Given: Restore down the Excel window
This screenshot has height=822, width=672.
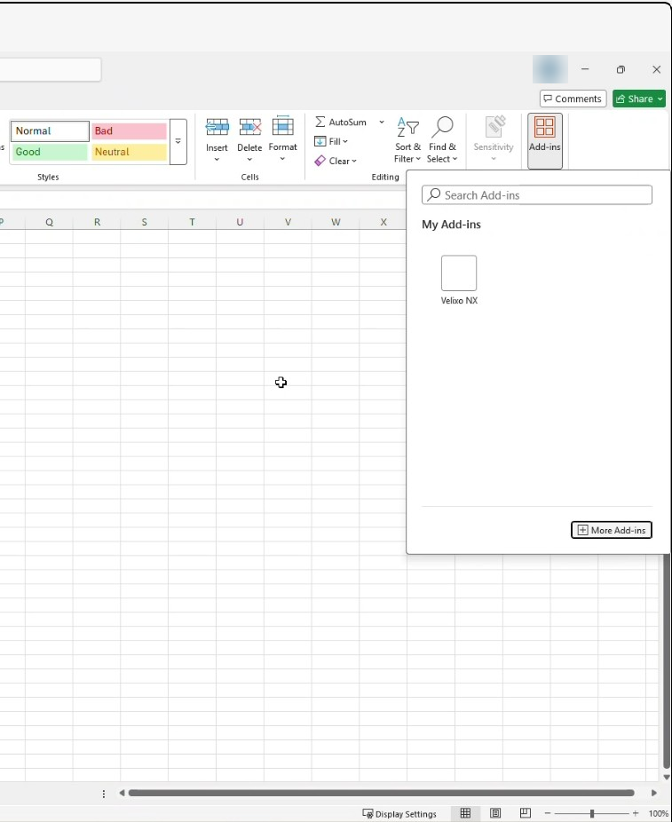Looking at the screenshot, I should [621, 69].
